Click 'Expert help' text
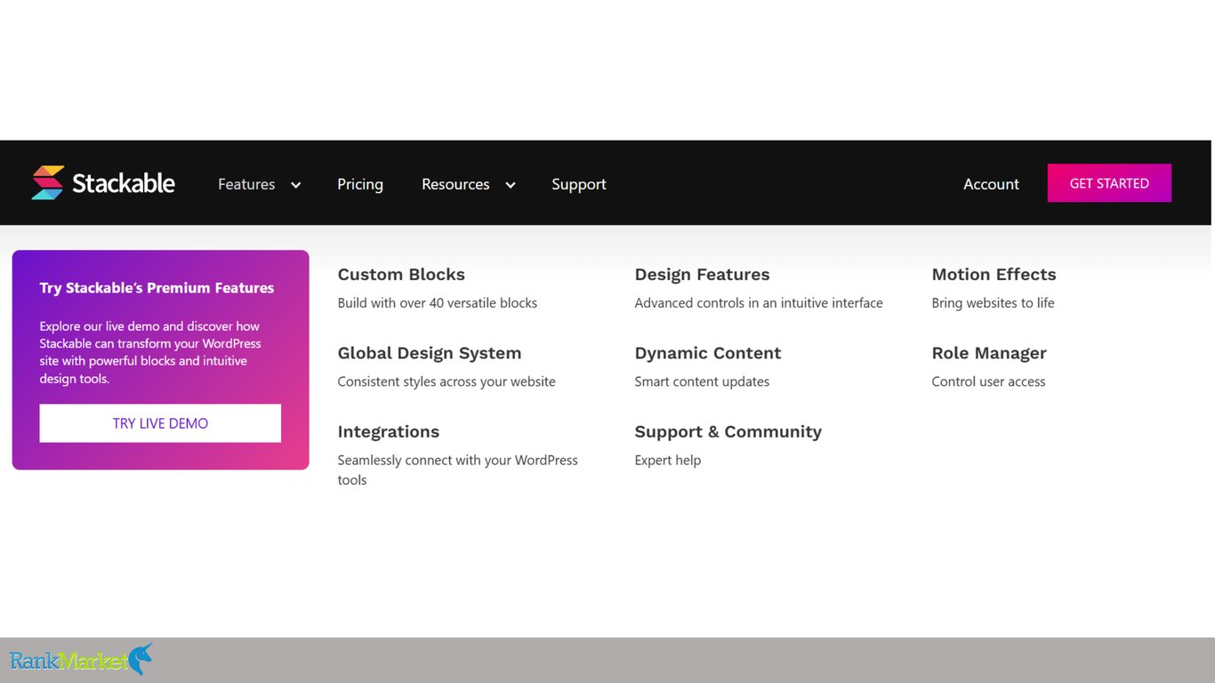 click(x=668, y=460)
